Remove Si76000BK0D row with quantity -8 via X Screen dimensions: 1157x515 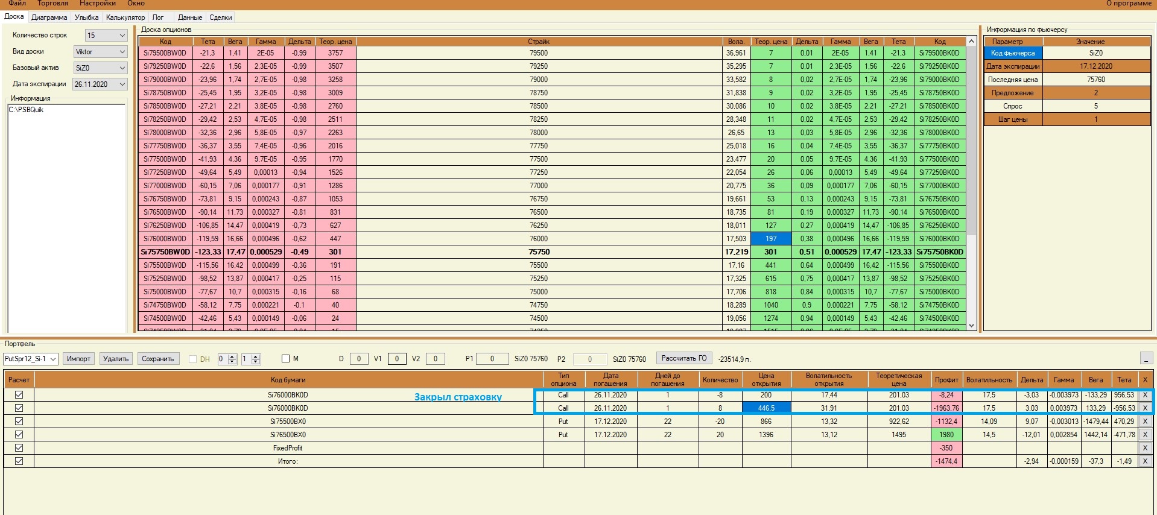coord(1145,395)
